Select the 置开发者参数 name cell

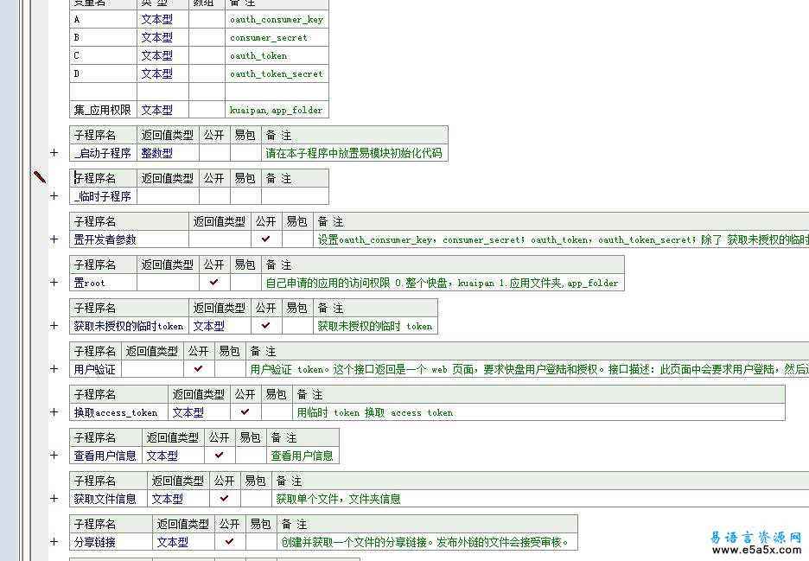[x=129, y=239]
